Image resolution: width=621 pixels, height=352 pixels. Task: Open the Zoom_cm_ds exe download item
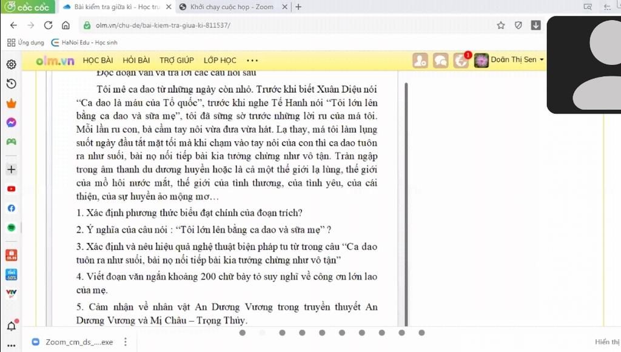(73, 342)
